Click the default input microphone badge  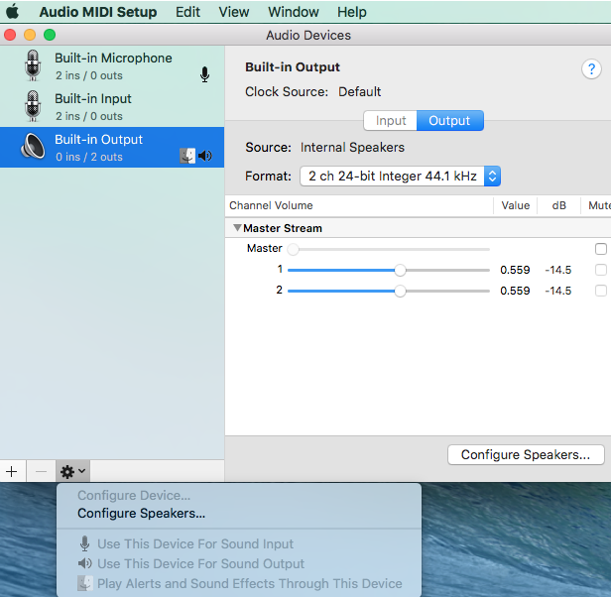pyautogui.click(x=204, y=74)
